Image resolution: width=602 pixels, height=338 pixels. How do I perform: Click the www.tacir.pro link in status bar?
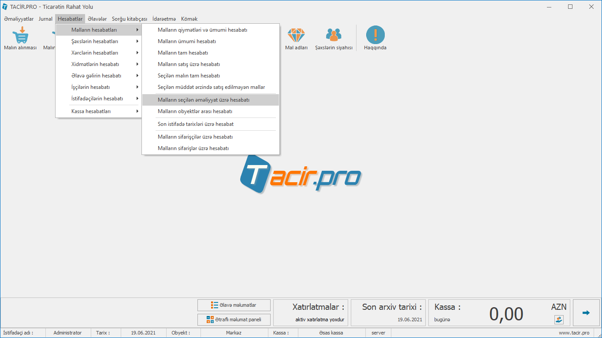tap(574, 333)
